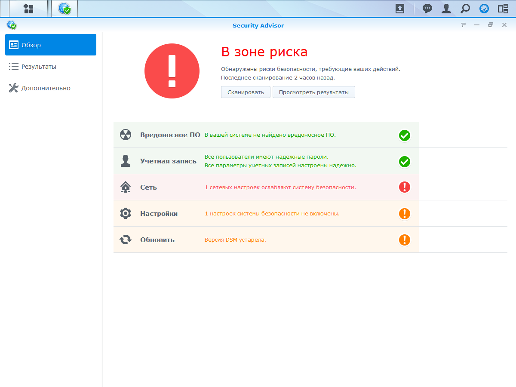Open the user options menu

[446, 9]
